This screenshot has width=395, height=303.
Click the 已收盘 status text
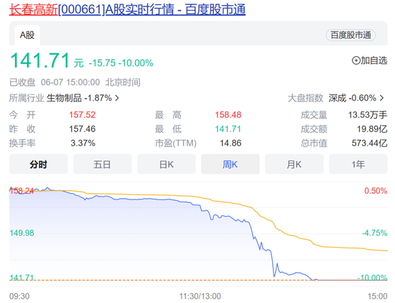pyautogui.click(x=22, y=82)
